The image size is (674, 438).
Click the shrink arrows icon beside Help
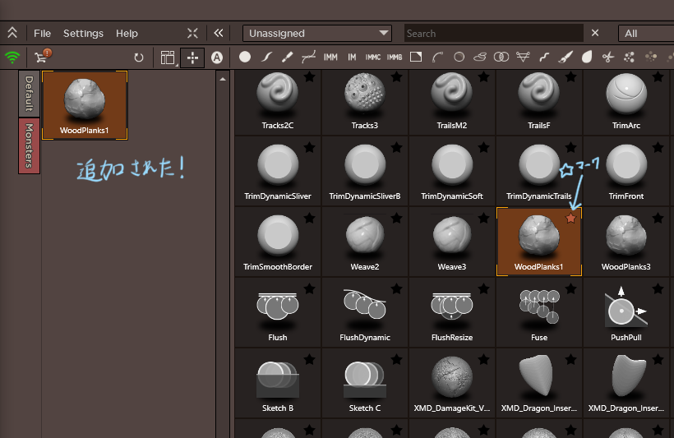[x=192, y=33]
